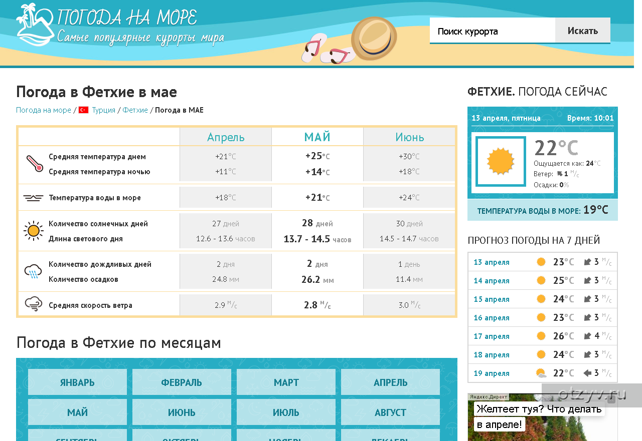
Task: Select the АВГУСТ month tile
Action: tap(390, 412)
